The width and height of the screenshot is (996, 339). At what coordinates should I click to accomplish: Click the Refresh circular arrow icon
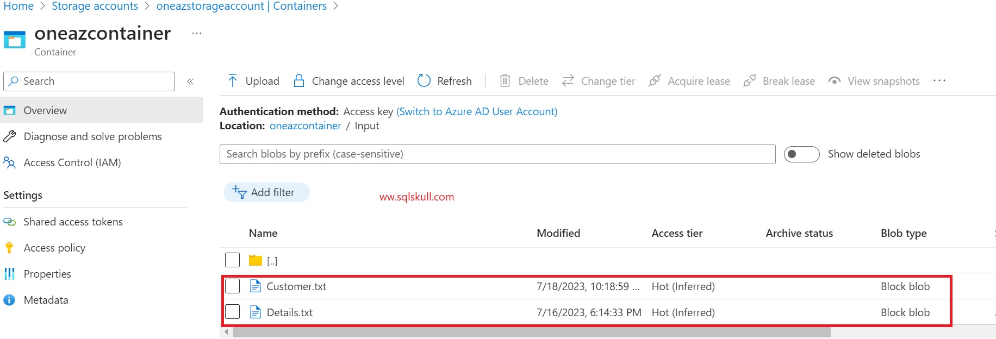424,81
